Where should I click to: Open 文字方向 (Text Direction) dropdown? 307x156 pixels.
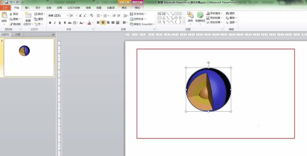(x=138, y=14)
